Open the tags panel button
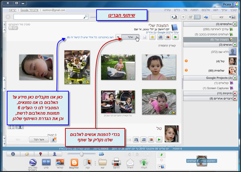The width and height of the screenshot is (241, 172). pyautogui.click(x=27, y=154)
